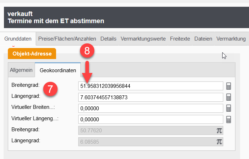Viewport: 249px width, 159px height.
Task: Open the Freitexte tab
Action: 180,39
